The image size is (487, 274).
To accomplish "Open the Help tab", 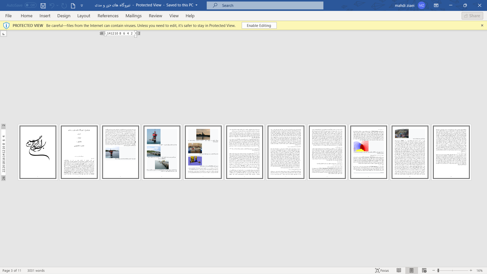I will [190, 16].
